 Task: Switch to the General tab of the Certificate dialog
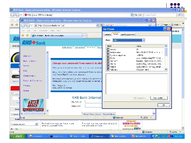point(107,34)
